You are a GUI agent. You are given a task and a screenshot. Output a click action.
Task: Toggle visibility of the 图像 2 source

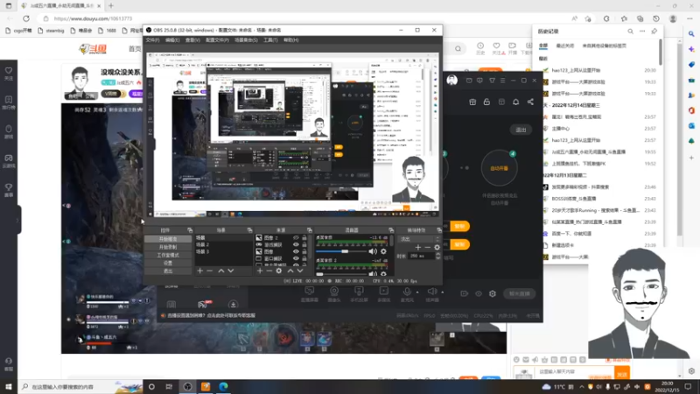(296, 238)
